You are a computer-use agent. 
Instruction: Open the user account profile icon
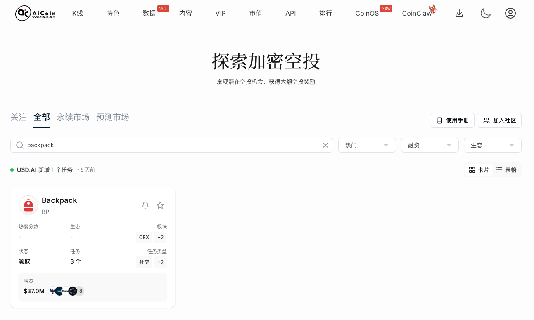tap(510, 13)
